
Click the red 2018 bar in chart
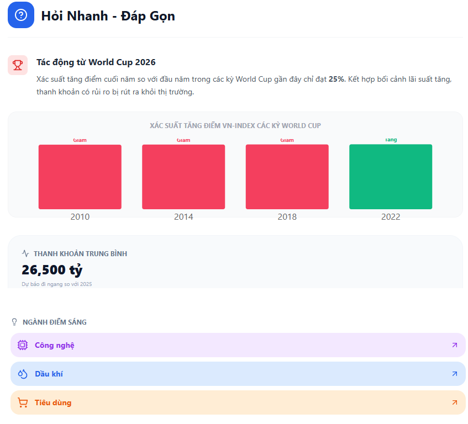click(287, 177)
